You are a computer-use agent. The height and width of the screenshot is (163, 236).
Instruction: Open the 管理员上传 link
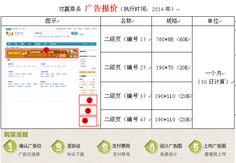click(x=214, y=154)
